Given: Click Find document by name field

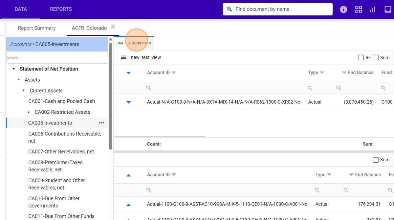Looking at the screenshot, I should click(277, 9).
